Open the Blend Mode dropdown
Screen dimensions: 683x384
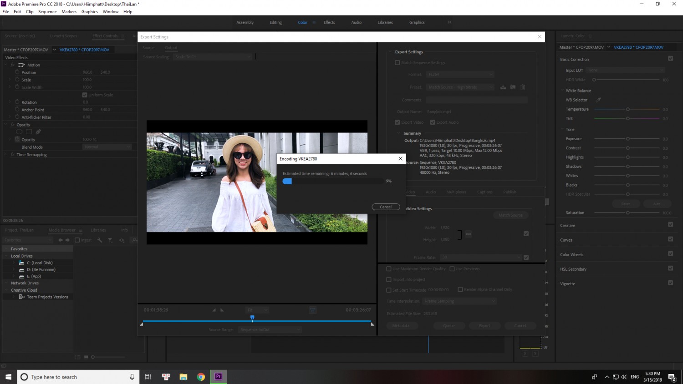point(107,147)
